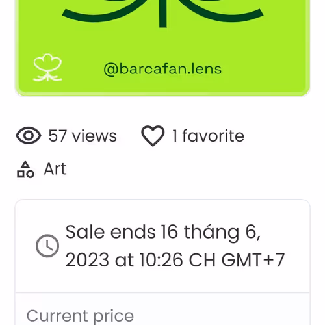Click the Sale ends 16 tháng 6 text
This screenshot has width=325, height=325.
pyautogui.click(x=163, y=232)
